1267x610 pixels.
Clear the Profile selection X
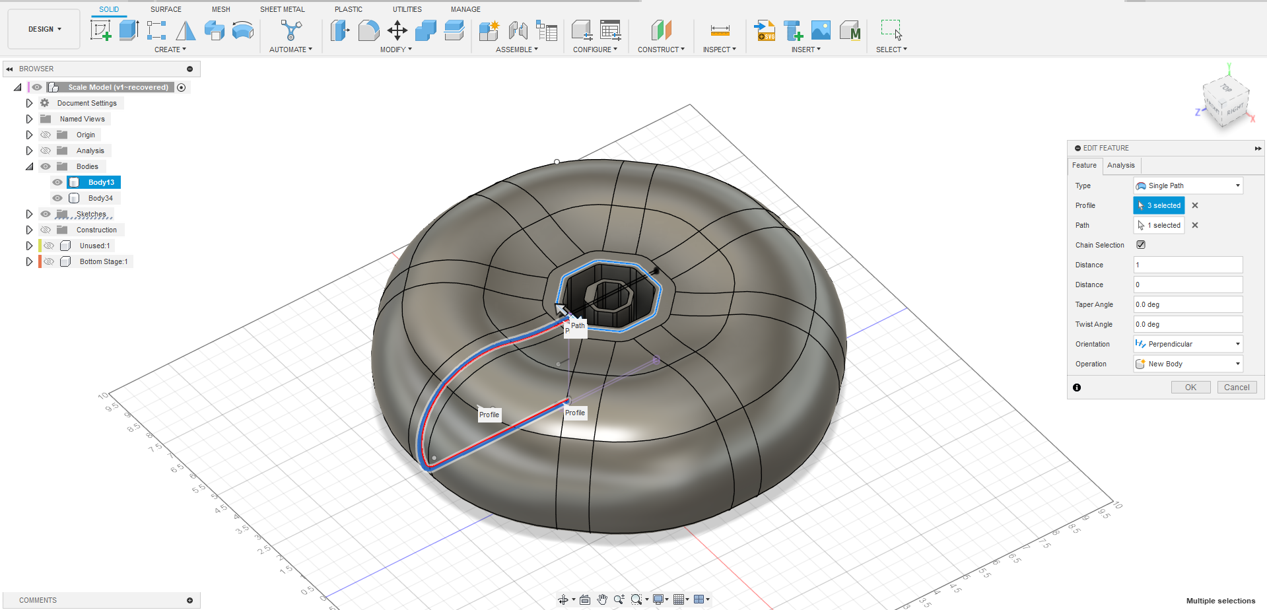pyautogui.click(x=1195, y=205)
